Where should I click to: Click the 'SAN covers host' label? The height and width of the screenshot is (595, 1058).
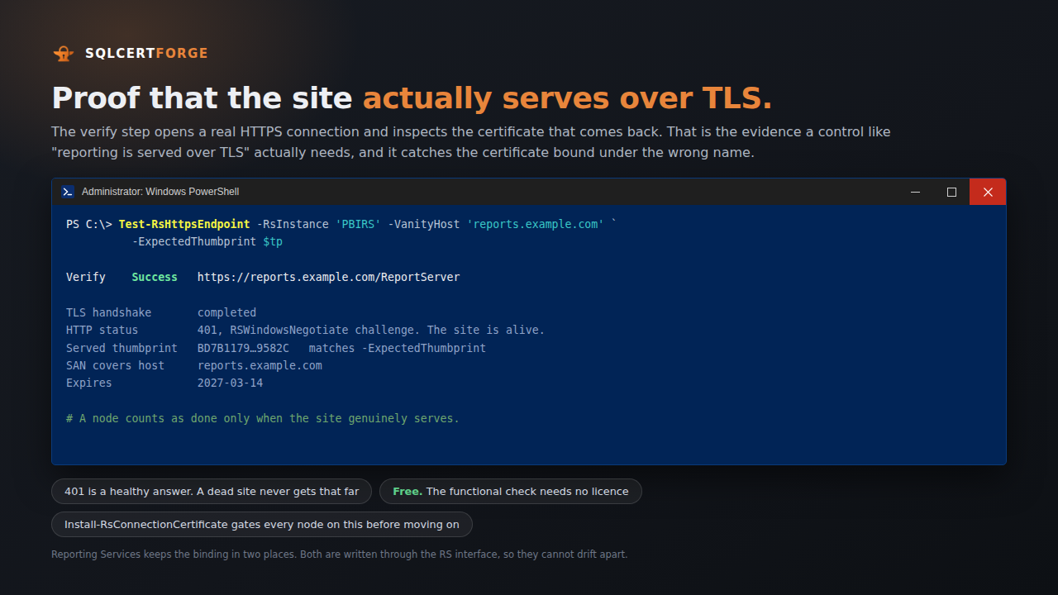116,365
